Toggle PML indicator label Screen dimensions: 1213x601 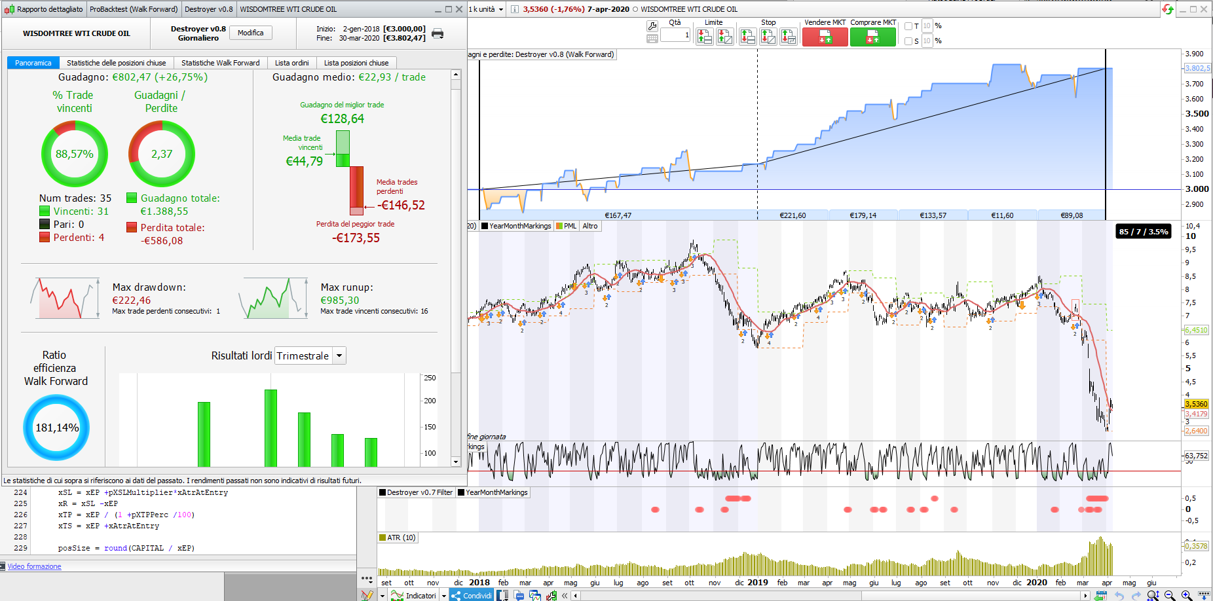[x=566, y=226]
